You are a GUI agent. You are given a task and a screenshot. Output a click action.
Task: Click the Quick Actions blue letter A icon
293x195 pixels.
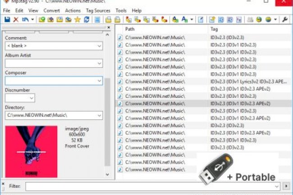click(184, 19)
